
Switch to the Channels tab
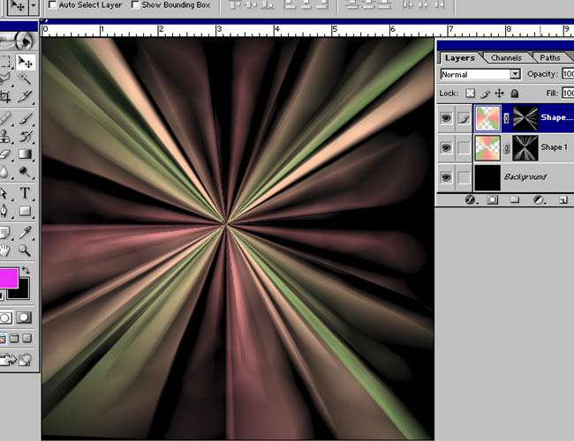point(506,58)
